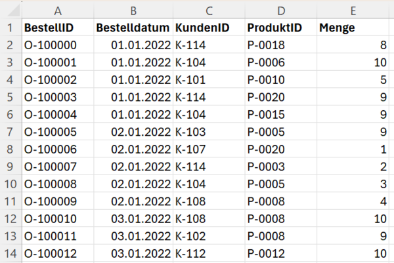The image size is (394, 263).
Task: Select the KundenID header cell
Action: coord(209,28)
